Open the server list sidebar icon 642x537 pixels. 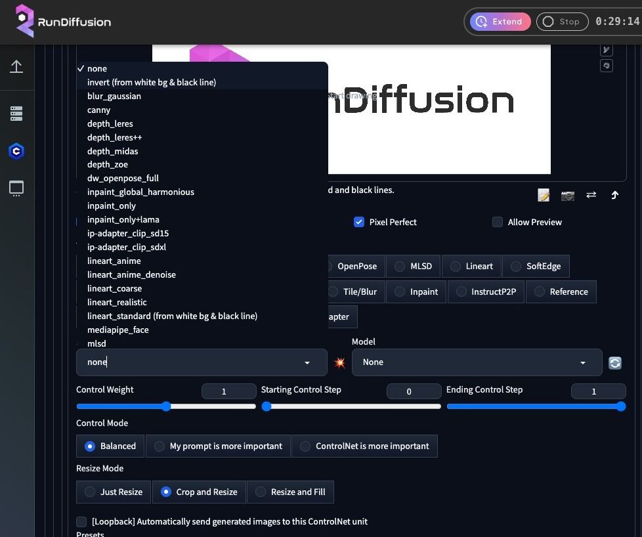pyautogui.click(x=16, y=114)
